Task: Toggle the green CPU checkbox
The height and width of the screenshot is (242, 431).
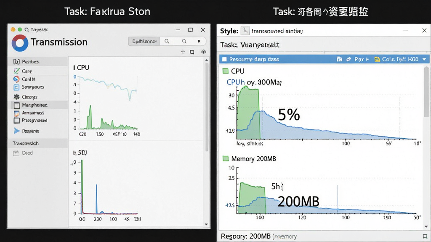Action: [226, 71]
